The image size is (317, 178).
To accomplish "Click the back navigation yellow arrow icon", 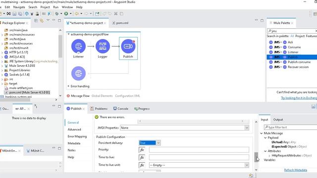I will click(77, 14).
